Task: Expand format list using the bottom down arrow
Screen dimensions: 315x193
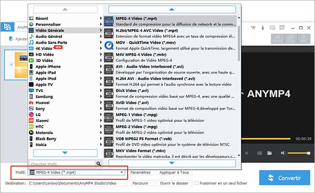Action: [x=172, y=163]
